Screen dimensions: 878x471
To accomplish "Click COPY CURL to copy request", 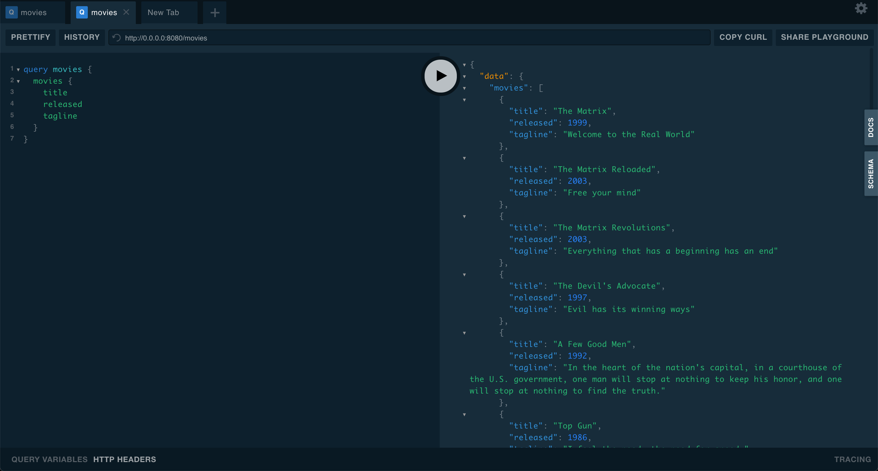I will click(744, 37).
